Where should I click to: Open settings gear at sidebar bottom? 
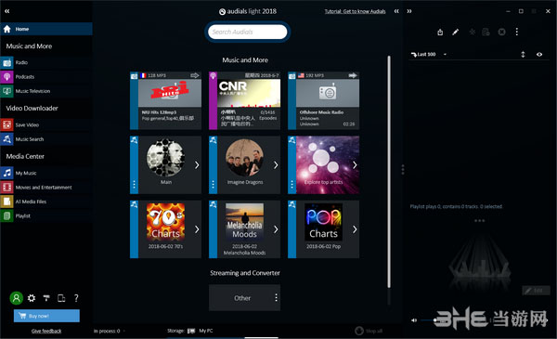(32, 298)
